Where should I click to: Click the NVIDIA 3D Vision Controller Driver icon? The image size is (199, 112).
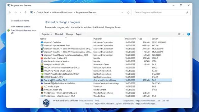(x=42, y=68)
